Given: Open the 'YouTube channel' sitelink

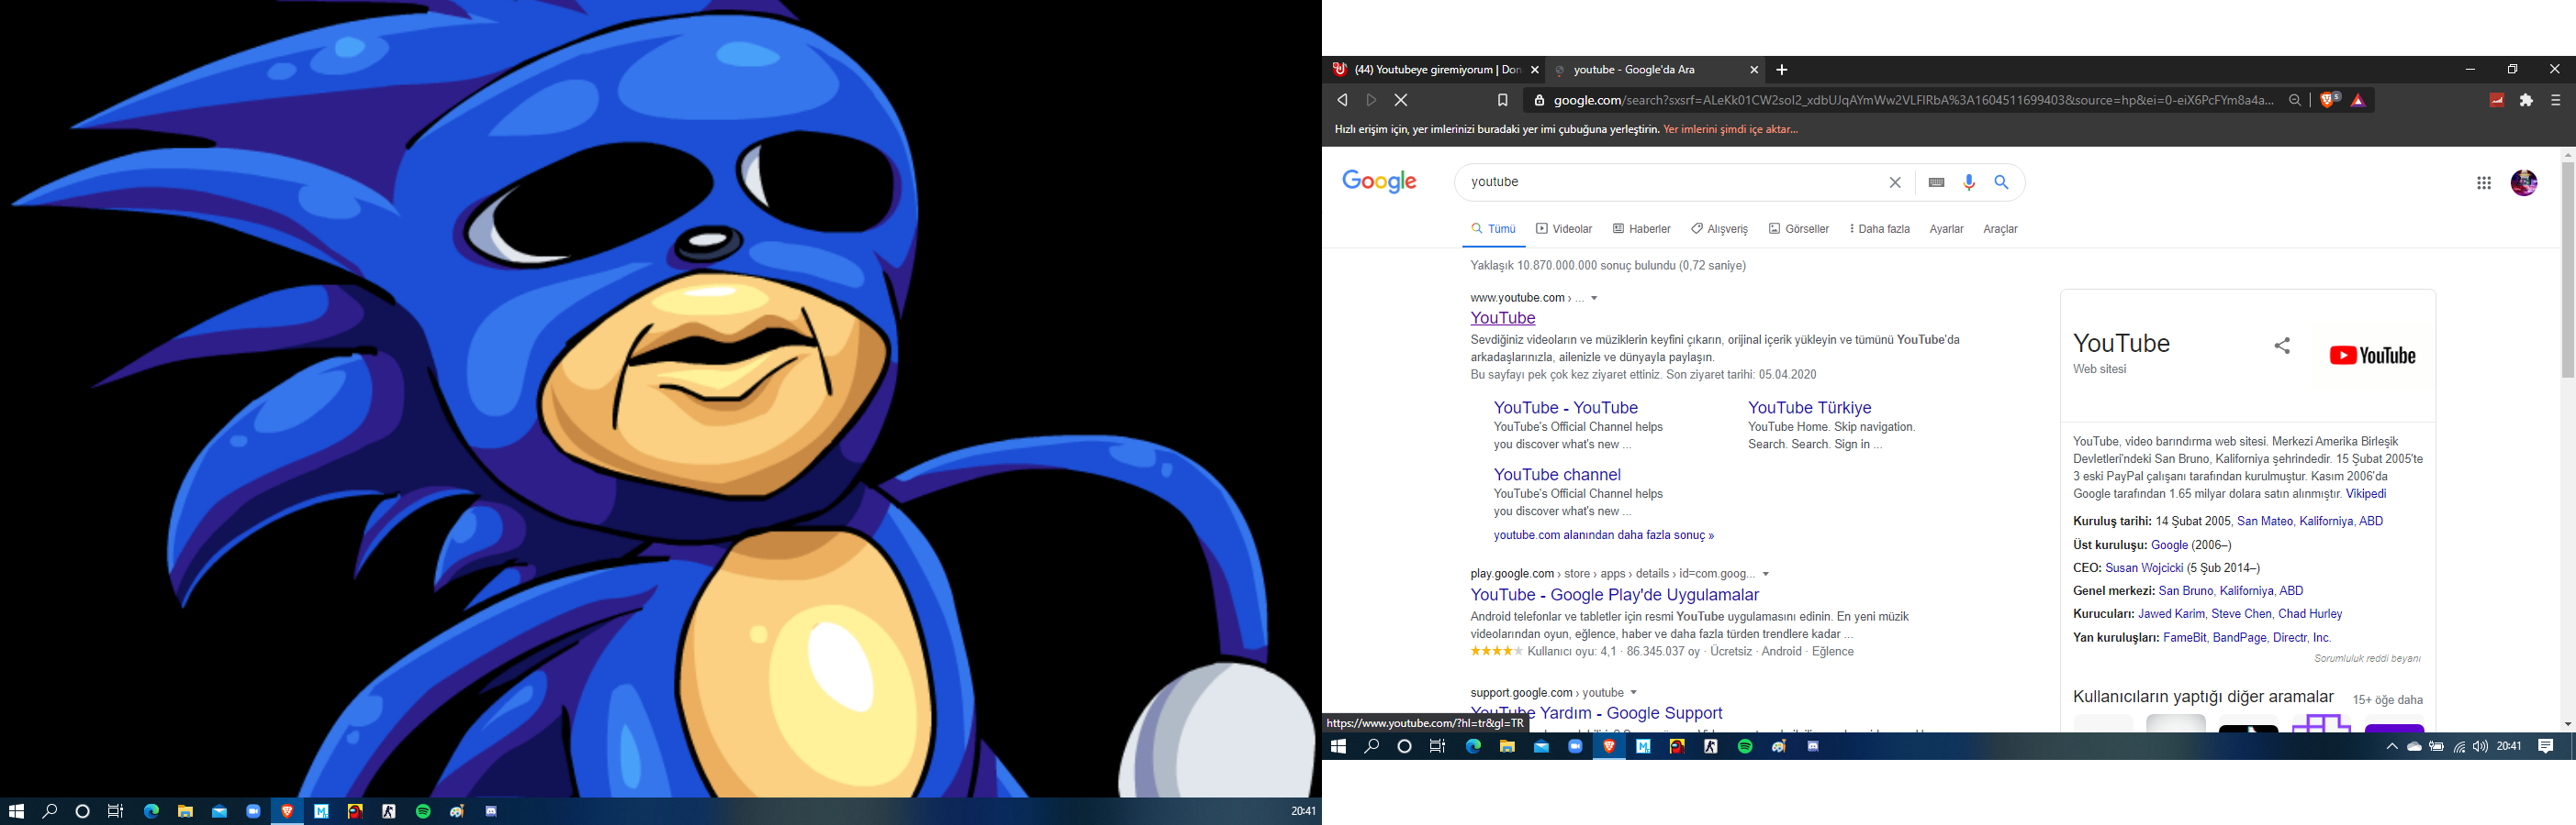Looking at the screenshot, I should pyautogui.click(x=1557, y=475).
